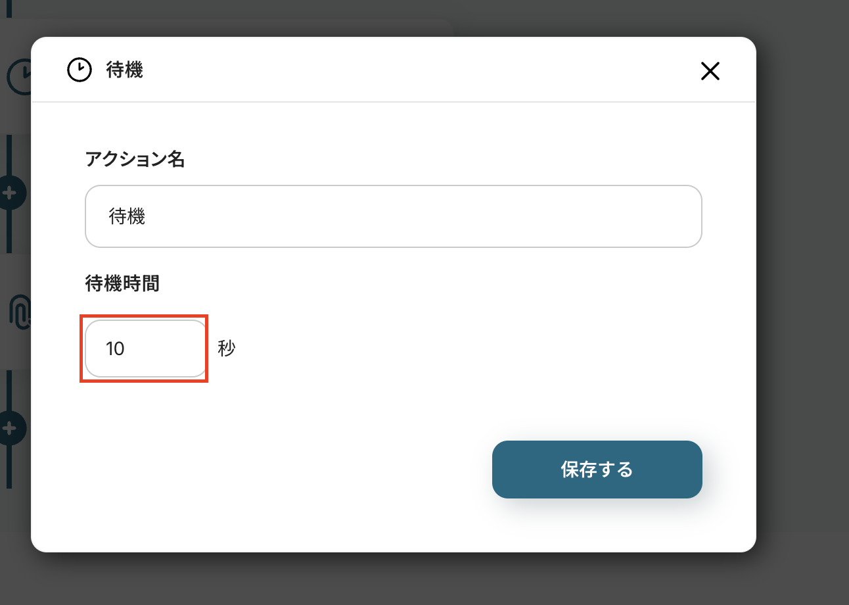Click the header divider line under title
Viewport: 849px width, 605px height.
pos(393,102)
